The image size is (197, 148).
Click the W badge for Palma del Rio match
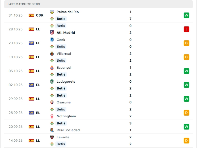pos(186,15)
